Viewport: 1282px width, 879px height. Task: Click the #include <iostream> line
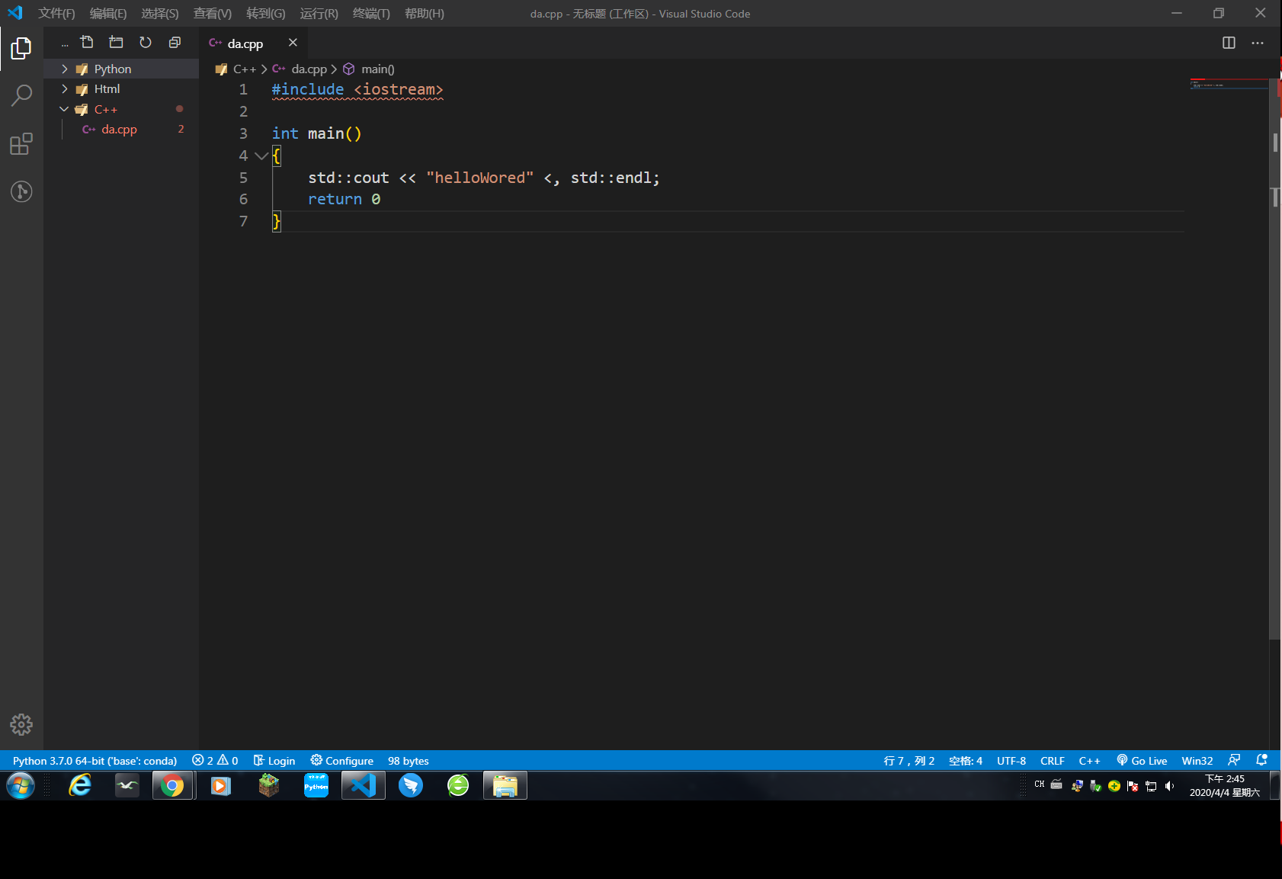tap(357, 89)
